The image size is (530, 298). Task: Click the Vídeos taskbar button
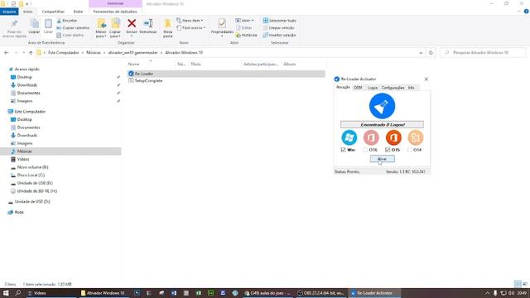point(51,293)
